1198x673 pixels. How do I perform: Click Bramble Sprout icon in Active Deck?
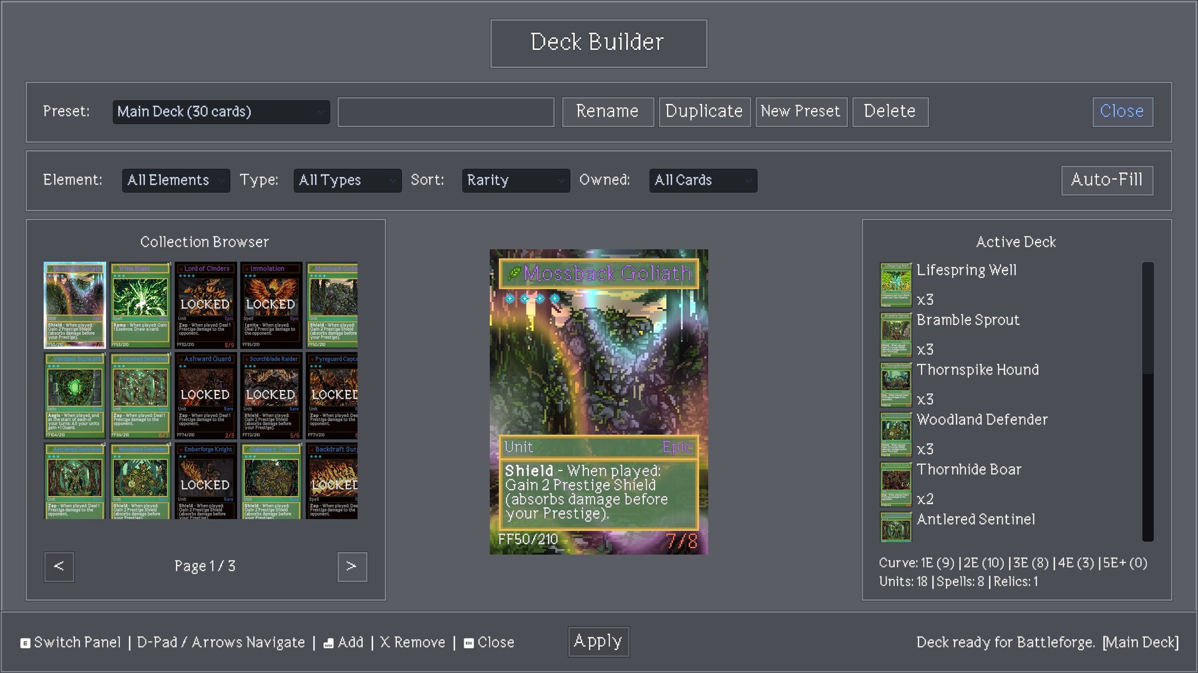(896, 335)
